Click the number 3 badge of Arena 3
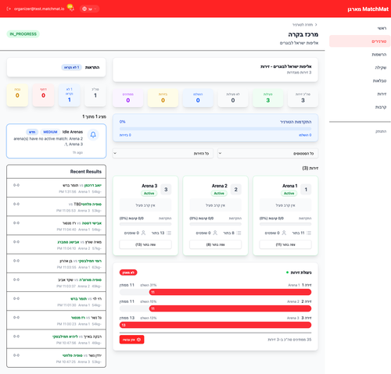The width and height of the screenshot is (391, 374). (x=166, y=190)
